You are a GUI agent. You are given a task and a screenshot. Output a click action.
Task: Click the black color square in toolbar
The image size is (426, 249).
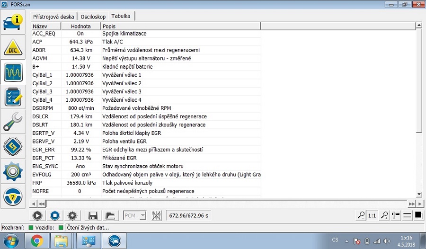[x=418, y=215]
